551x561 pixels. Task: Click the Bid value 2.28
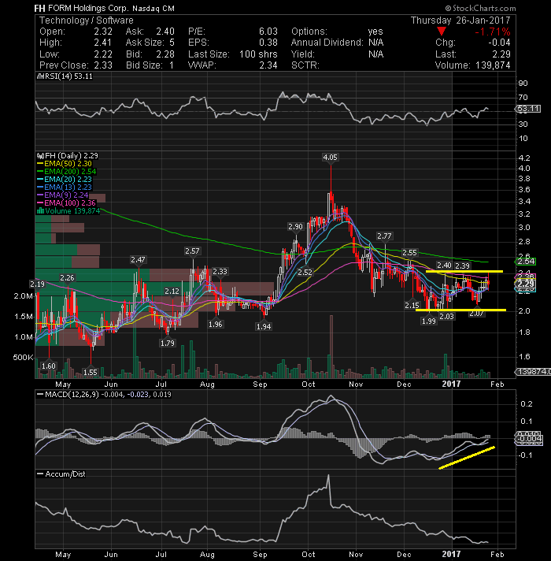(x=165, y=54)
